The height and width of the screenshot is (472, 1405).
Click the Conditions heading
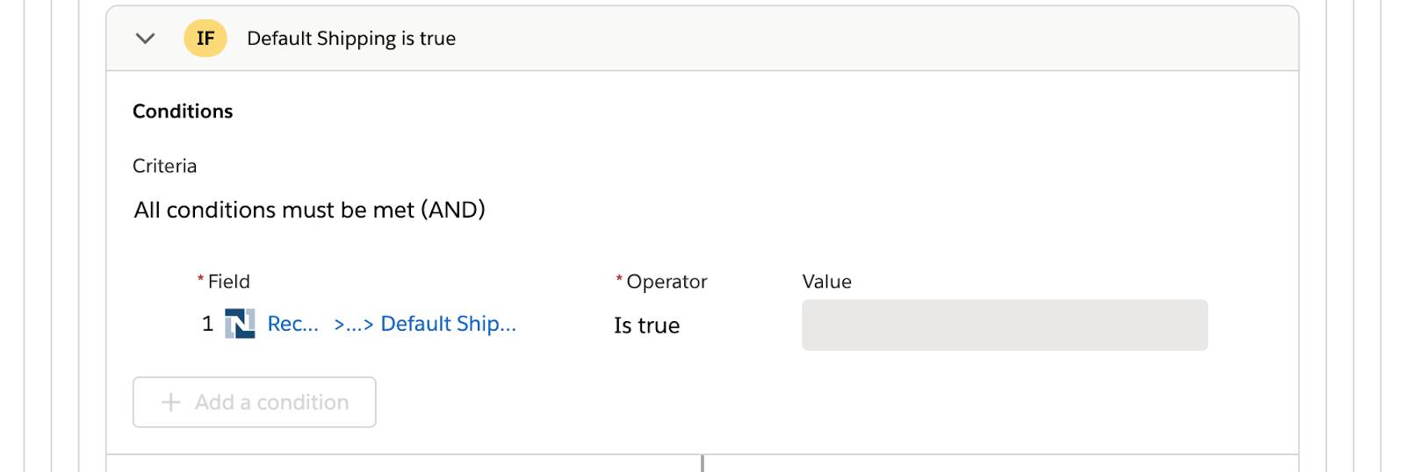pyautogui.click(x=183, y=111)
